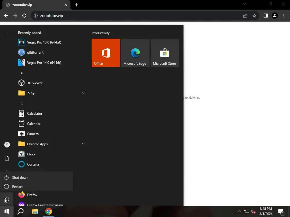290x217 pixels.
Task: Open the Chrome profile avatar menu
Action: (275, 16)
